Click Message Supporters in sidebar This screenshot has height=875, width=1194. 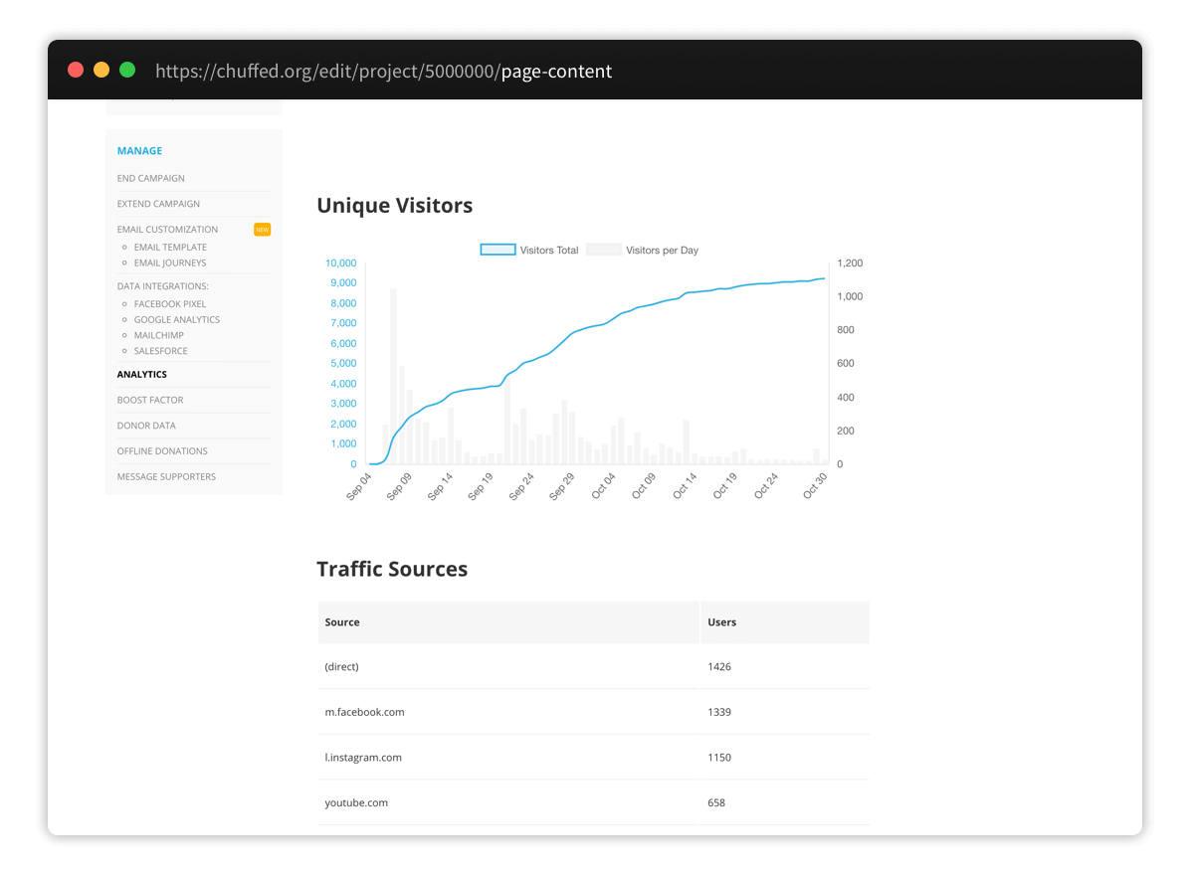[166, 477]
